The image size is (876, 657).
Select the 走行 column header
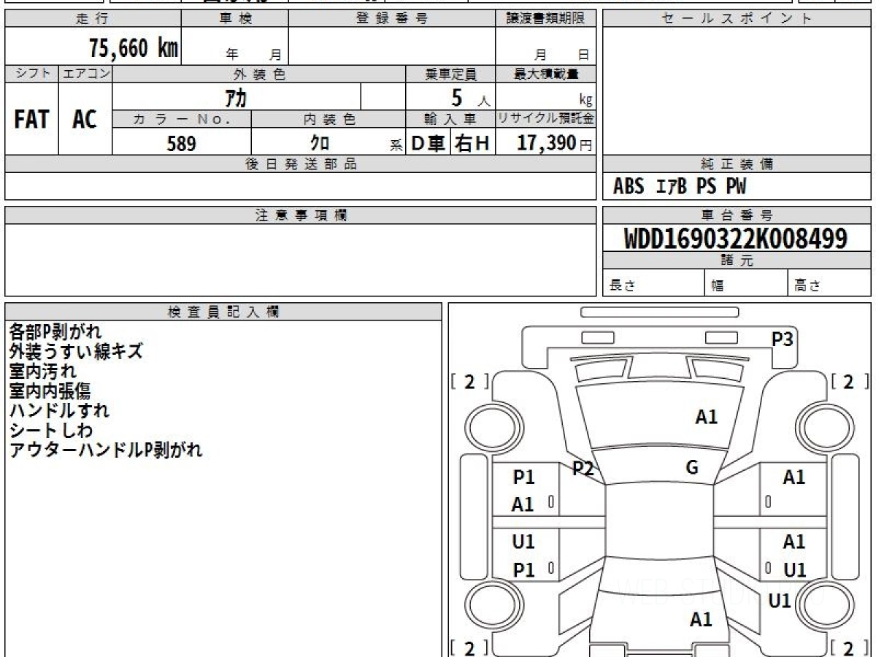coord(93,19)
